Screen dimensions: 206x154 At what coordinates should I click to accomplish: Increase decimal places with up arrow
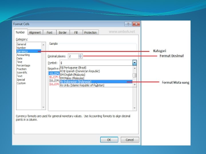click(x=80, y=55)
